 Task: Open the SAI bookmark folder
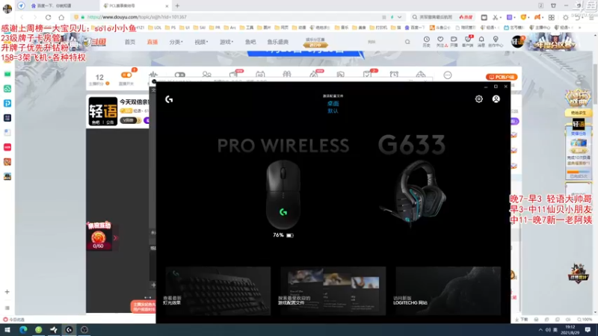point(200,28)
